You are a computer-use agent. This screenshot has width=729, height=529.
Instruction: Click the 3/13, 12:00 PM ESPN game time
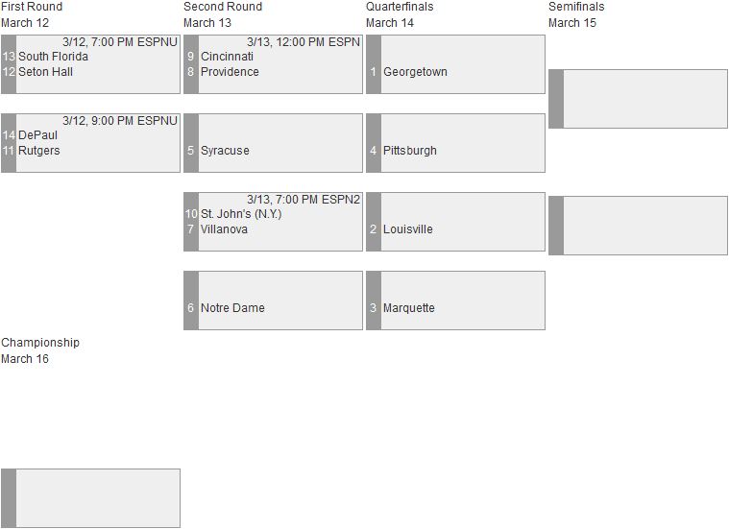coord(304,42)
